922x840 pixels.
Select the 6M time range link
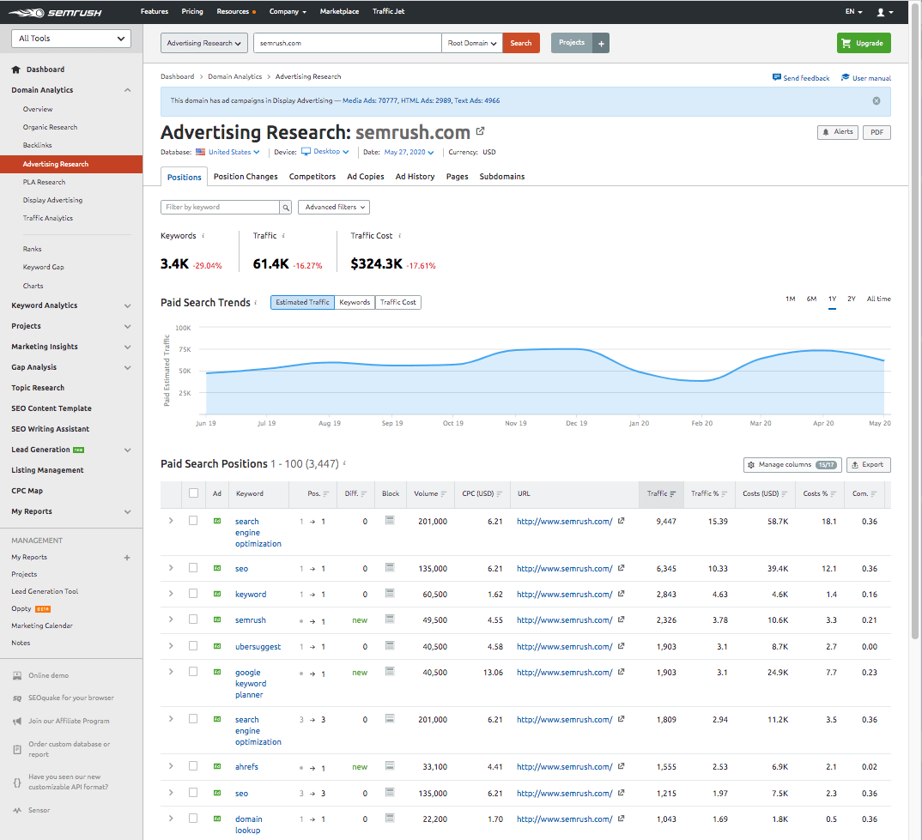click(811, 299)
